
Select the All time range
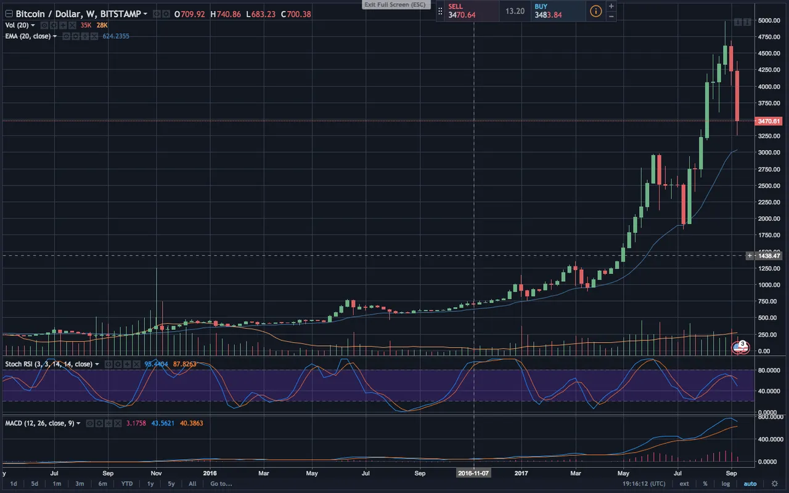coord(192,484)
